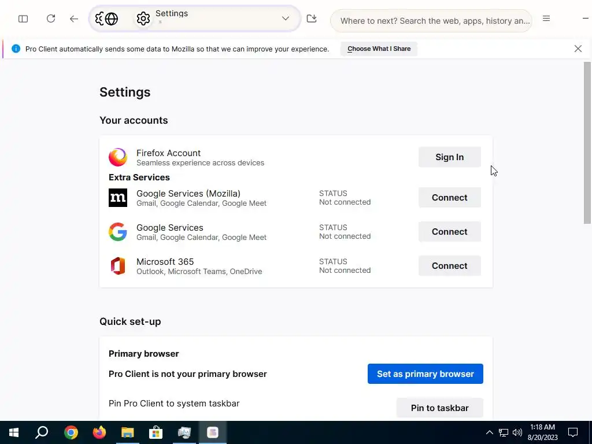Dismiss the data sharing notification bar
The height and width of the screenshot is (444, 592).
(x=578, y=49)
